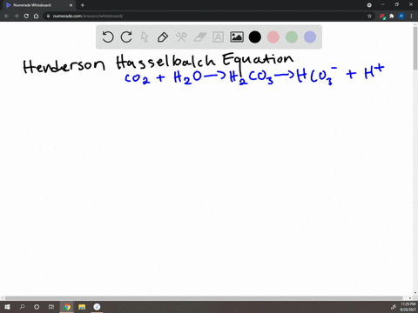Reload the current page
Screen dimensions: 418x313
click(x=26, y=16)
